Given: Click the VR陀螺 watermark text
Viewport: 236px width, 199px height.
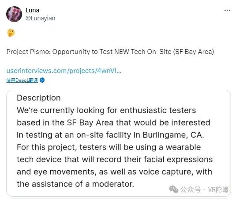Looking at the screenshot, I should pos(218,190).
